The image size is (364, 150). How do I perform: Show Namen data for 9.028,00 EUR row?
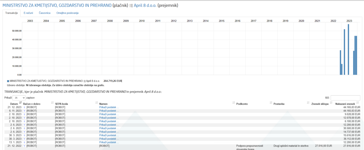[109, 114]
